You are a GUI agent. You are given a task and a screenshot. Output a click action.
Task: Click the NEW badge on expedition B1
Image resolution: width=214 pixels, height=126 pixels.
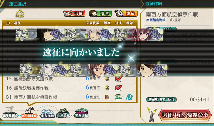118,97
